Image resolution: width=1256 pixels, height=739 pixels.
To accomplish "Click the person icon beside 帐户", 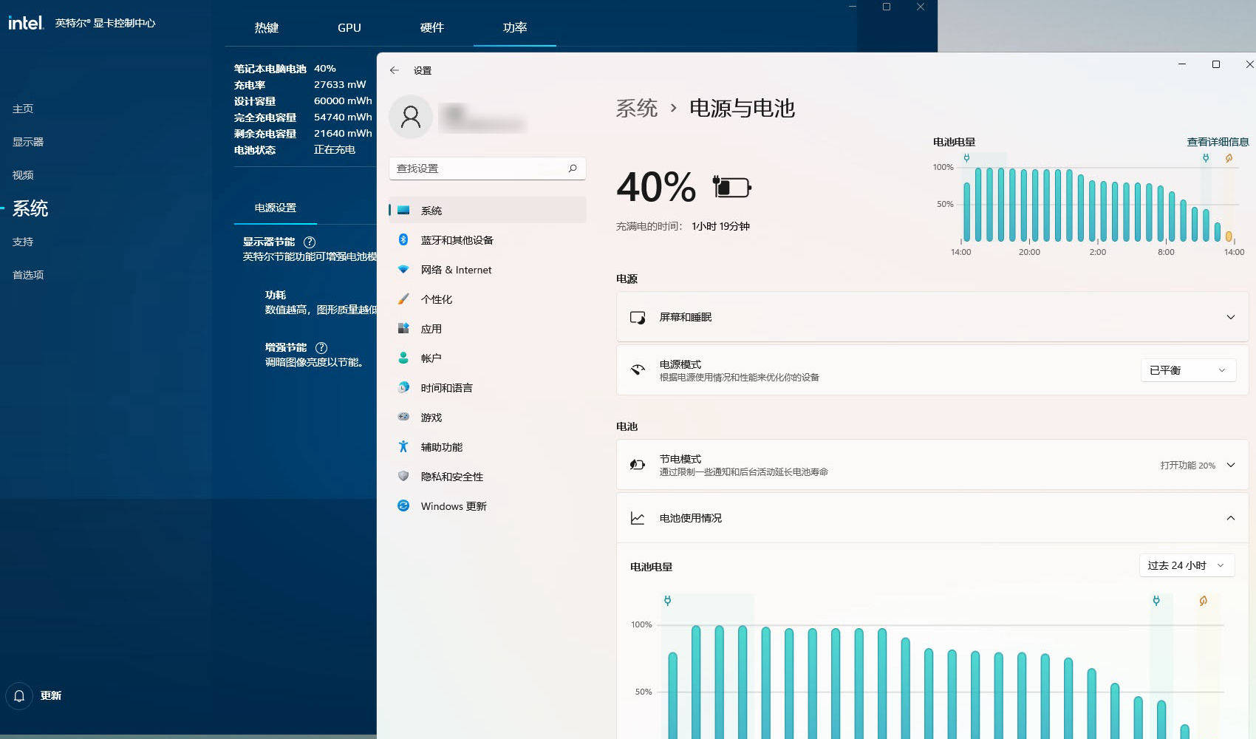I will (x=403, y=358).
